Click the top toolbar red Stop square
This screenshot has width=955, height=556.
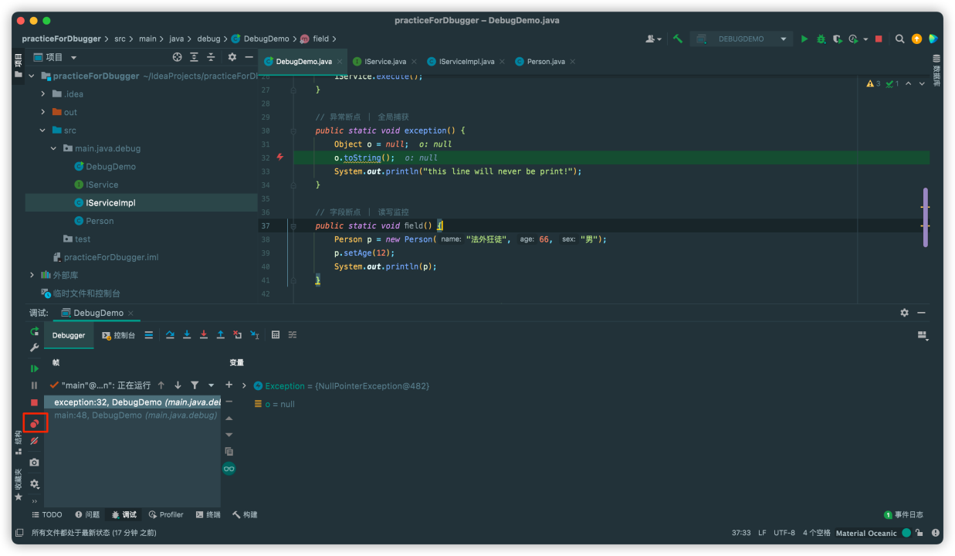point(879,39)
